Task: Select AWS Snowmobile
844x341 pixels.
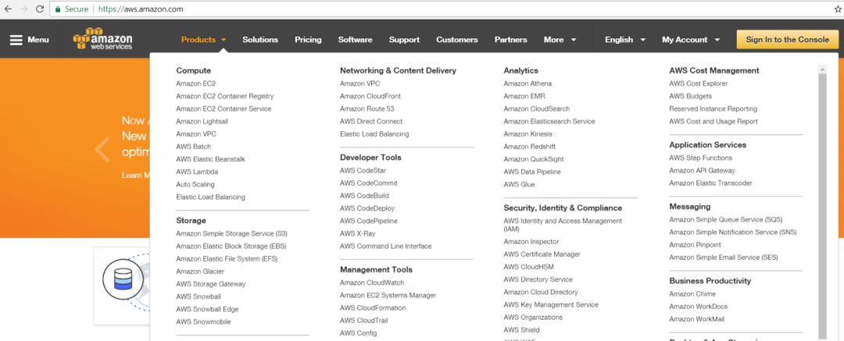Action: coord(203,321)
